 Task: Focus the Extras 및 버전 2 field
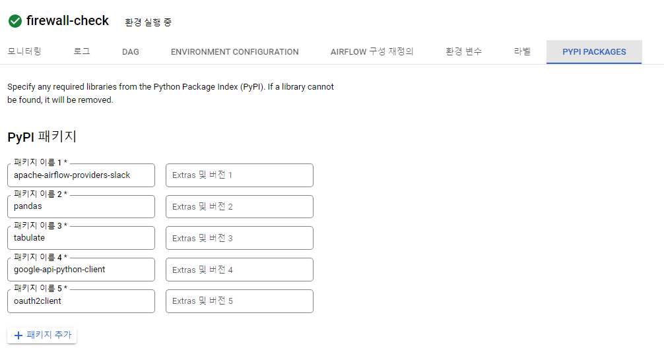239,207
